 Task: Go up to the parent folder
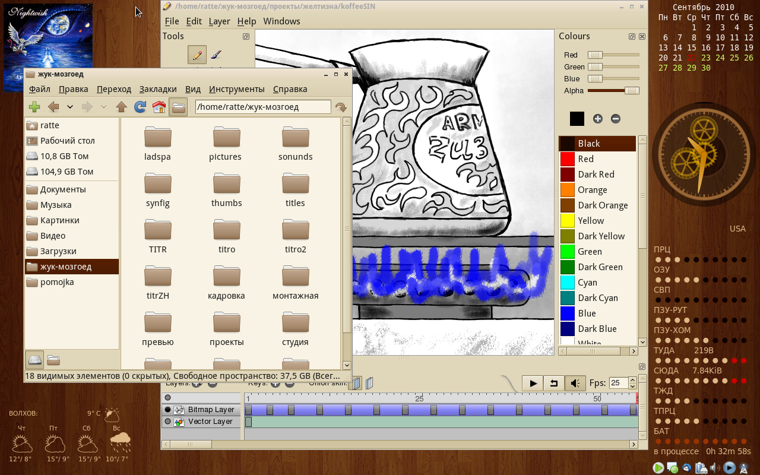point(122,107)
